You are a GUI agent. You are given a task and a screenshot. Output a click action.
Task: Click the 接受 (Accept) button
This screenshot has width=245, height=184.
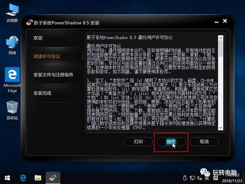[171, 141]
